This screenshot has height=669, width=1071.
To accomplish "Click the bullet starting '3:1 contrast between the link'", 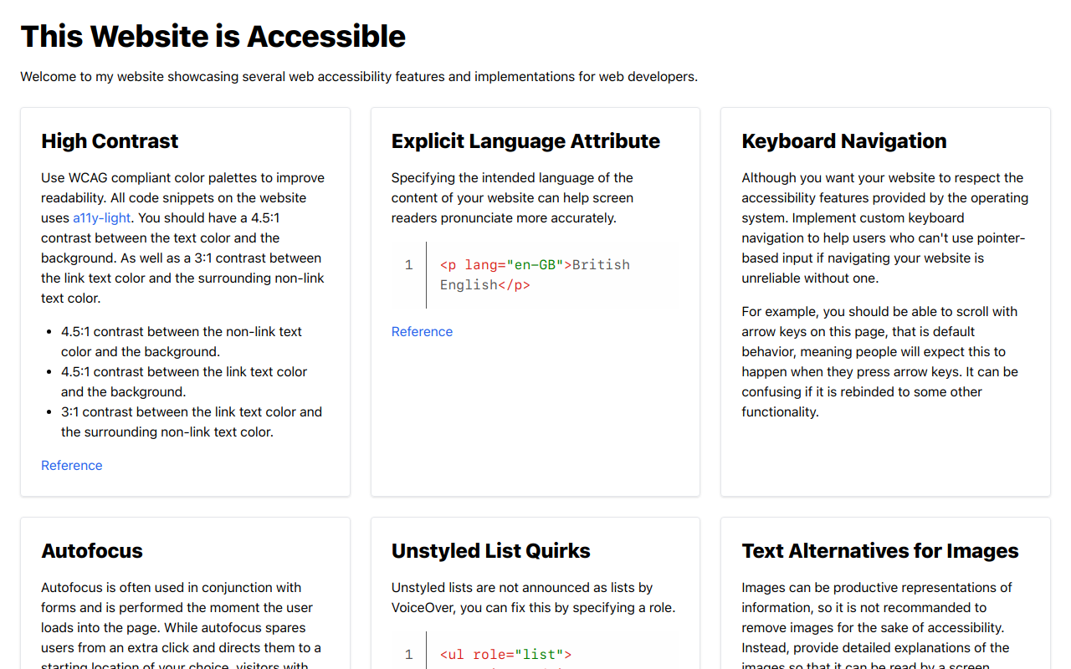I will click(192, 421).
